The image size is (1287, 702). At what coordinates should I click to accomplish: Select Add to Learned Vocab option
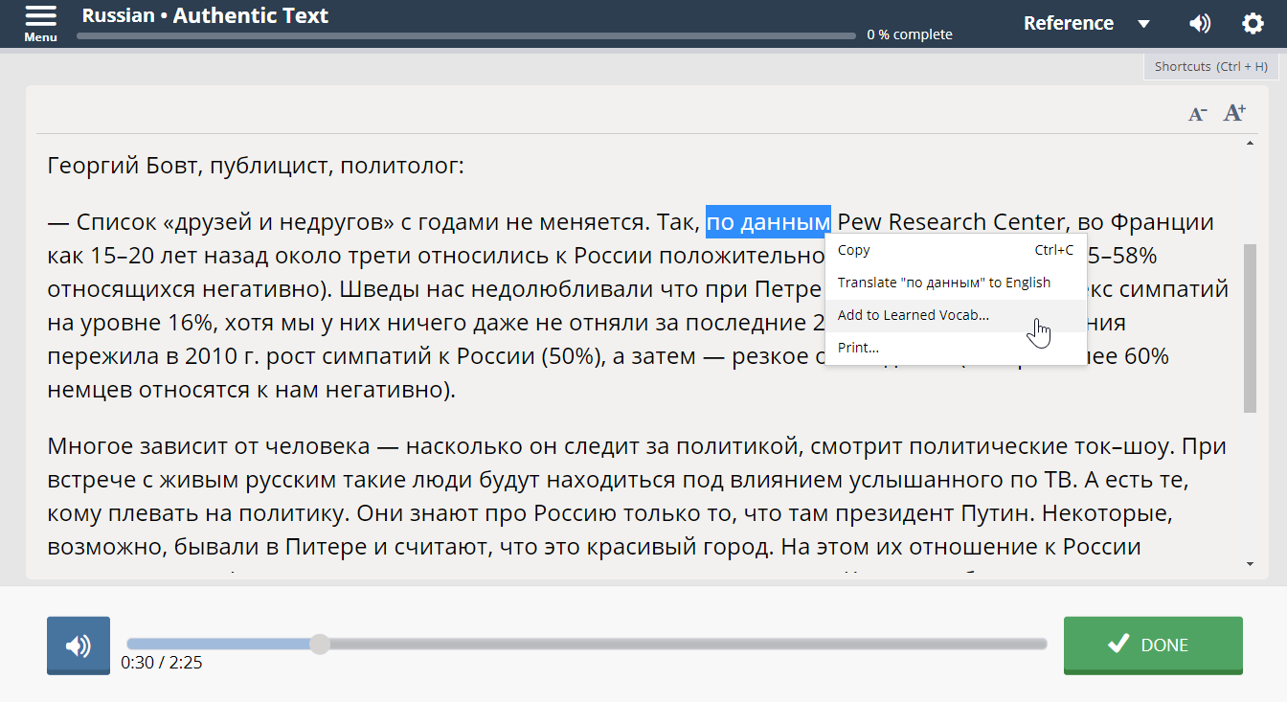pyautogui.click(x=914, y=315)
